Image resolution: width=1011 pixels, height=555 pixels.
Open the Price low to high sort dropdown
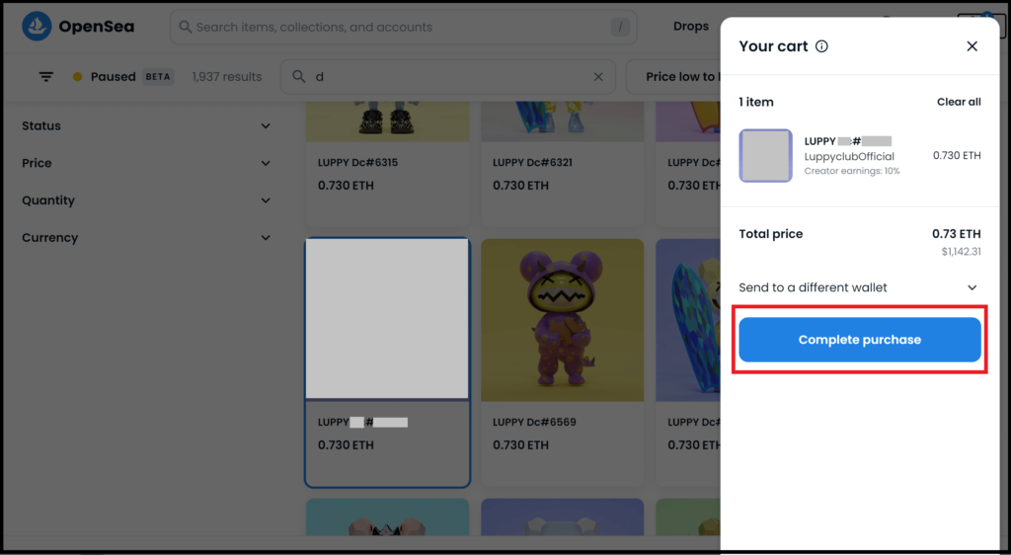(x=673, y=77)
